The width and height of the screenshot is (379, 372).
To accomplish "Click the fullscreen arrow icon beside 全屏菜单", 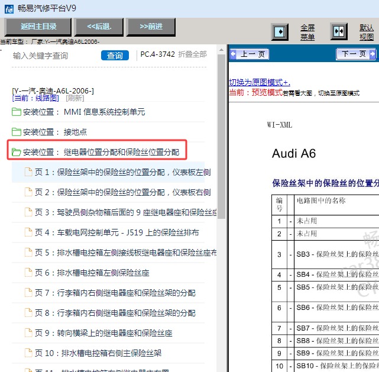I will pyautogui.click(x=280, y=32).
